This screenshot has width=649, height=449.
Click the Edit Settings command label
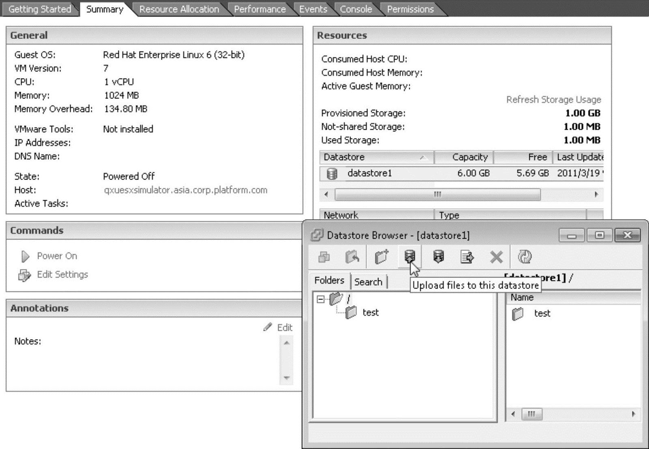(62, 274)
